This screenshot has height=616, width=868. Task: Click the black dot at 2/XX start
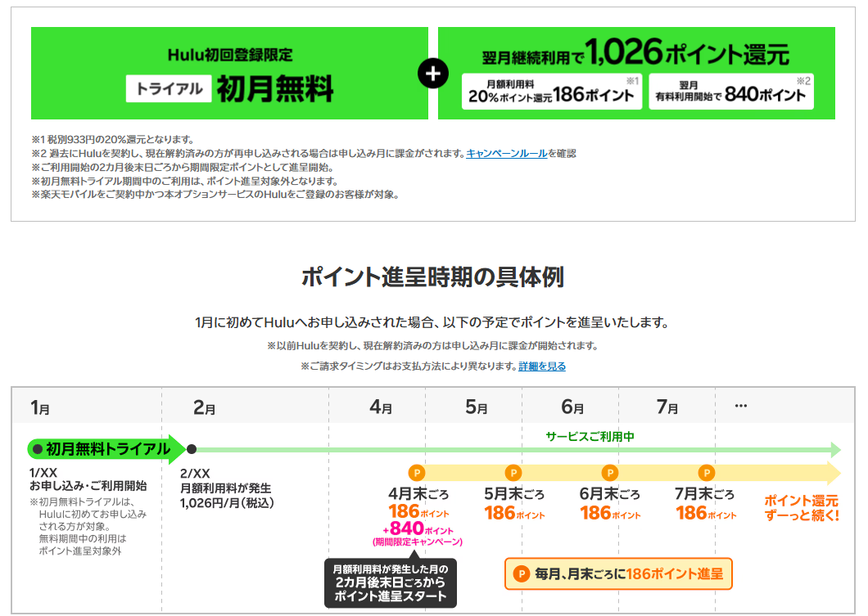[192, 449]
